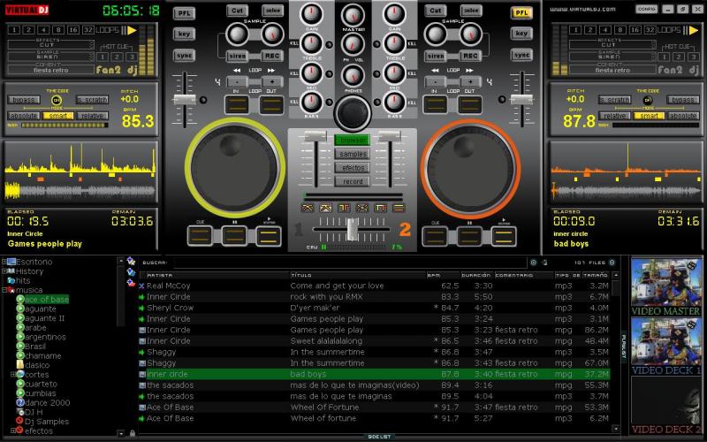This screenshot has width=707, height=442.
Task: Toggle key lock on the left deck
Action: (x=184, y=34)
